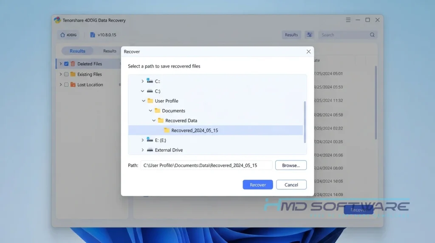Switch to the second Results tab
Image resolution: width=435 pixels, height=243 pixels.
click(x=110, y=51)
